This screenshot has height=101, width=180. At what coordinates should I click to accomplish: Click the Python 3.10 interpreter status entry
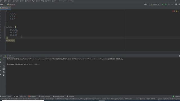(x=172, y=99)
